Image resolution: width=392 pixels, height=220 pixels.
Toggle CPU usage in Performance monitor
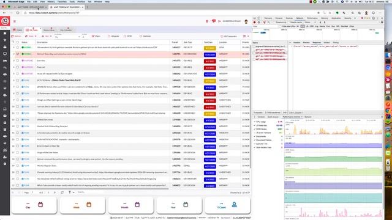coord(255,122)
